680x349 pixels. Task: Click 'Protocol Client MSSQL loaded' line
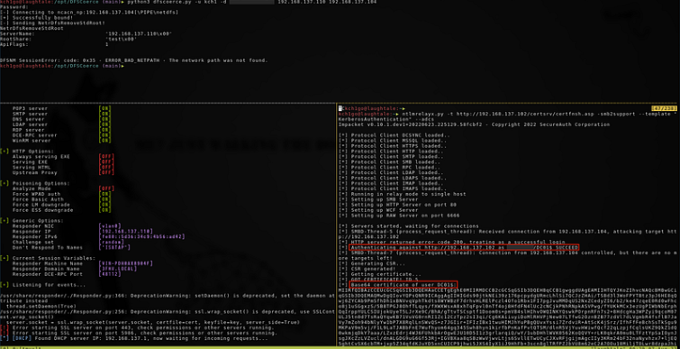coord(394,140)
